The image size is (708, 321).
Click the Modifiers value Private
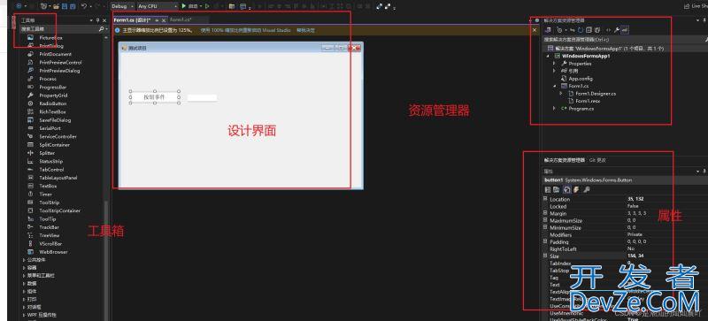[635, 234]
